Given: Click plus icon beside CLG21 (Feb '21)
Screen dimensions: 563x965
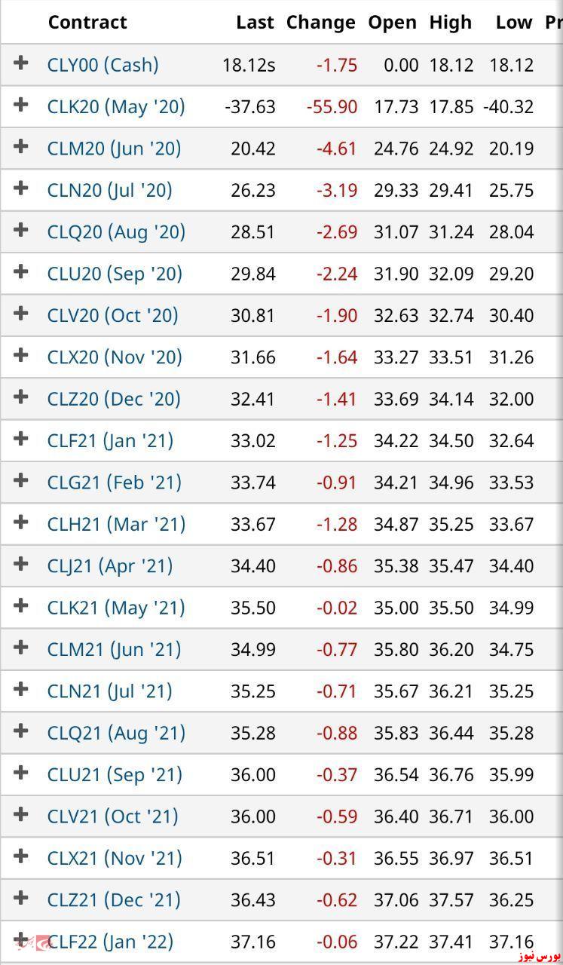Looking at the screenshot, I should [x=21, y=480].
